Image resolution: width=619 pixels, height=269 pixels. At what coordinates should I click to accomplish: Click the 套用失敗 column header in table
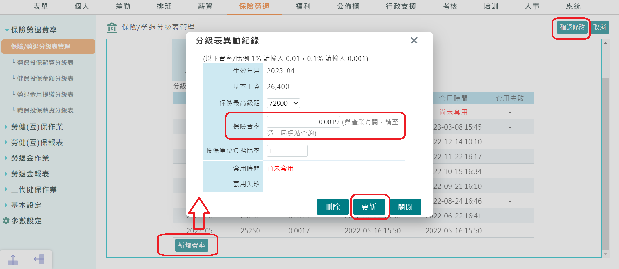tap(510, 98)
